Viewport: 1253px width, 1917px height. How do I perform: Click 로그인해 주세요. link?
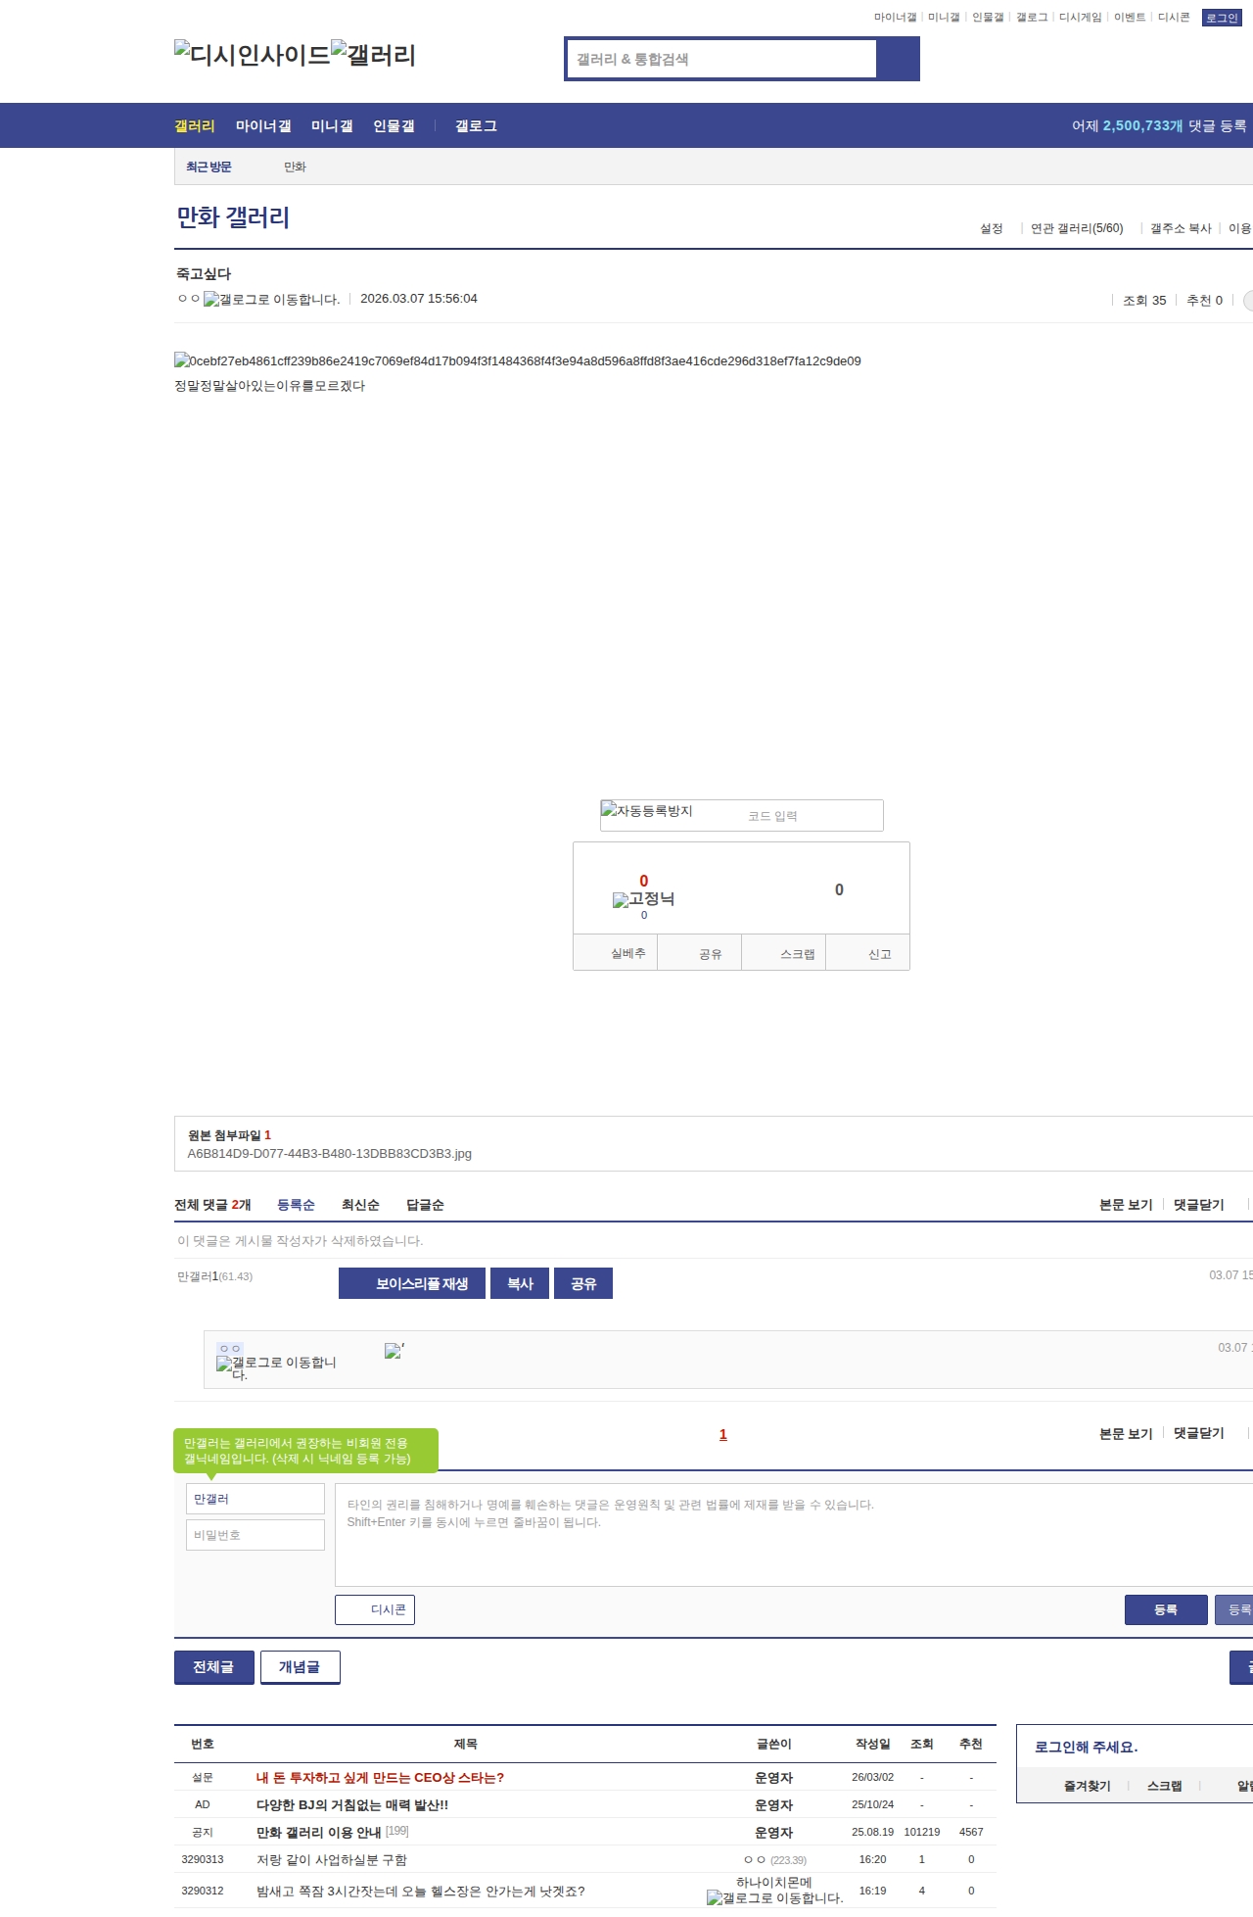coord(1087,1748)
